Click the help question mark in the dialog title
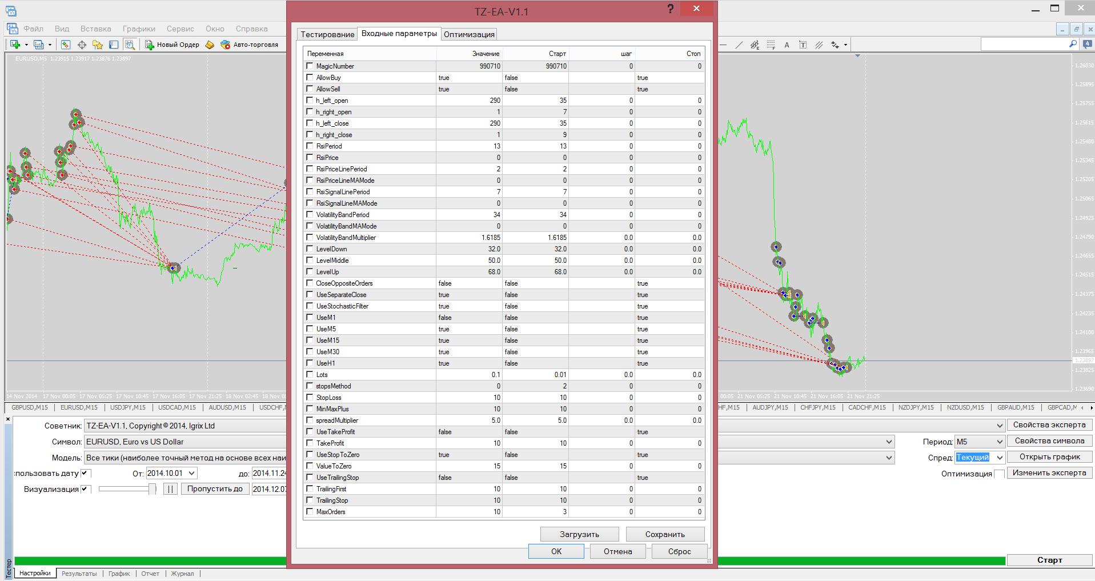The width and height of the screenshot is (1095, 581). (x=671, y=9)
